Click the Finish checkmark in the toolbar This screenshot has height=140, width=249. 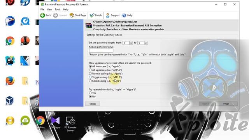click(96, 15)
